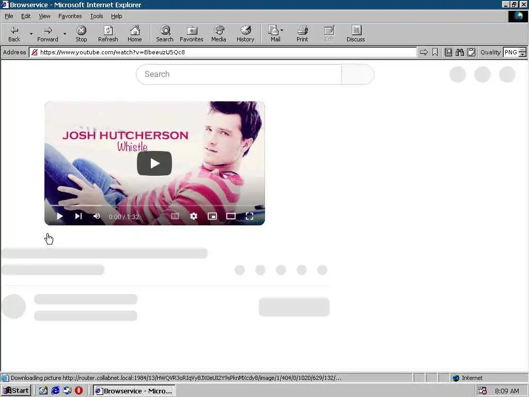Click the 8:09 AM taskbar clock

click(x=507, y=391)
